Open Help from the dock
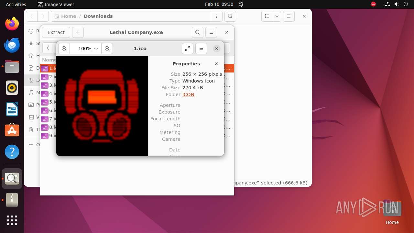The image size is (414, 233). [12, 152]
